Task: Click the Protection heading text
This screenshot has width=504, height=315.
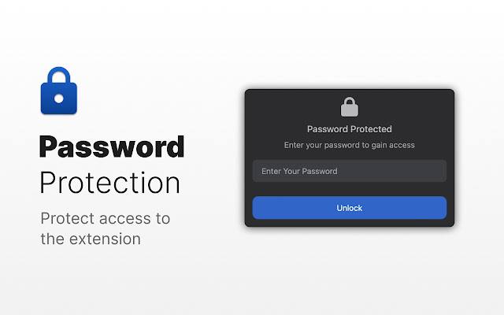Action: tap(109, 183)
